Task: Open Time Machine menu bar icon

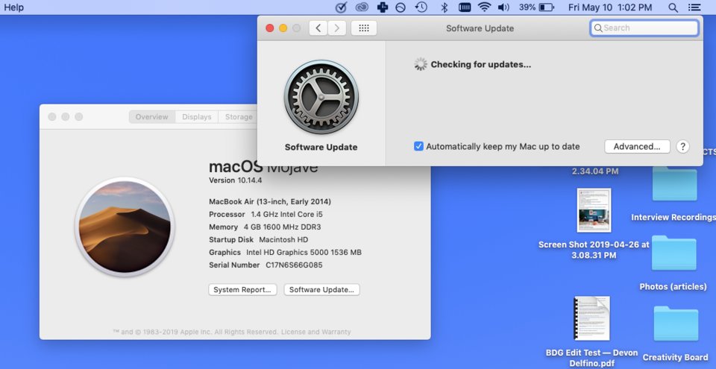Action: click(421, 7)
